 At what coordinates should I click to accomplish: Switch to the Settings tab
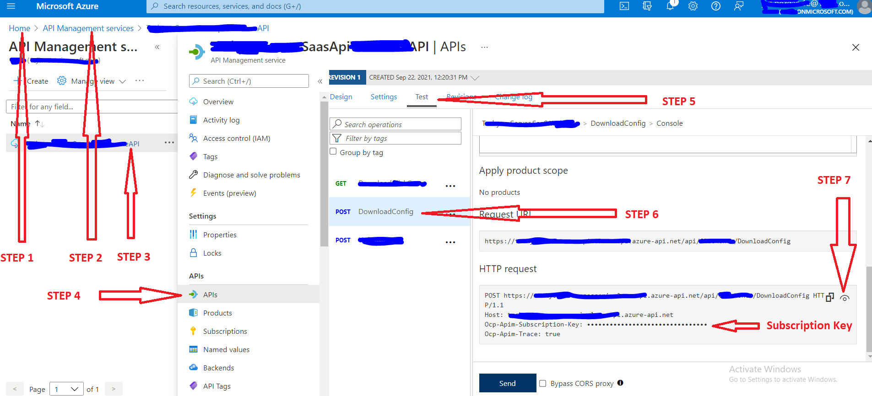click(384, 97)
